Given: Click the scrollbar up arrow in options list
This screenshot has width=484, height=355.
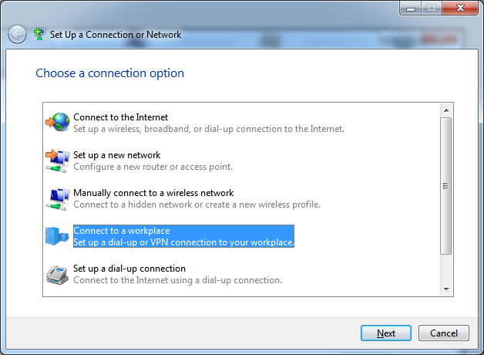Looking at the screenshot, I should click(x=446, y=110).
